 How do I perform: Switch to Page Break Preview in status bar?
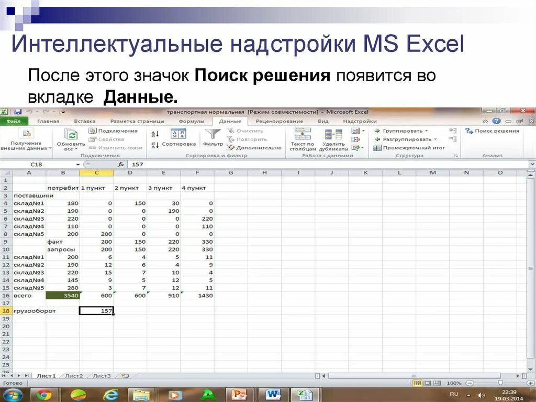tap(437, 383)
